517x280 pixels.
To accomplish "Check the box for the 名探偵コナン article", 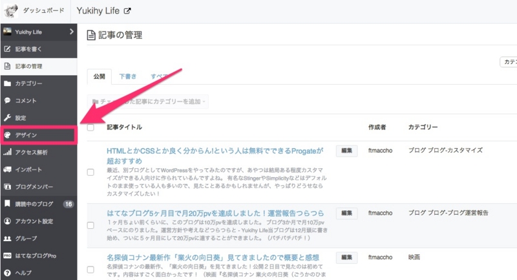I will (90, 270).
